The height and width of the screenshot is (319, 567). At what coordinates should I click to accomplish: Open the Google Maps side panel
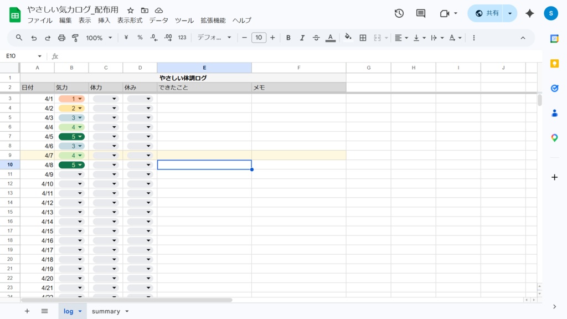point(554,138)
